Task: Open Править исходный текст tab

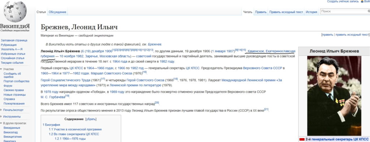Action: [x=286, y=12]
